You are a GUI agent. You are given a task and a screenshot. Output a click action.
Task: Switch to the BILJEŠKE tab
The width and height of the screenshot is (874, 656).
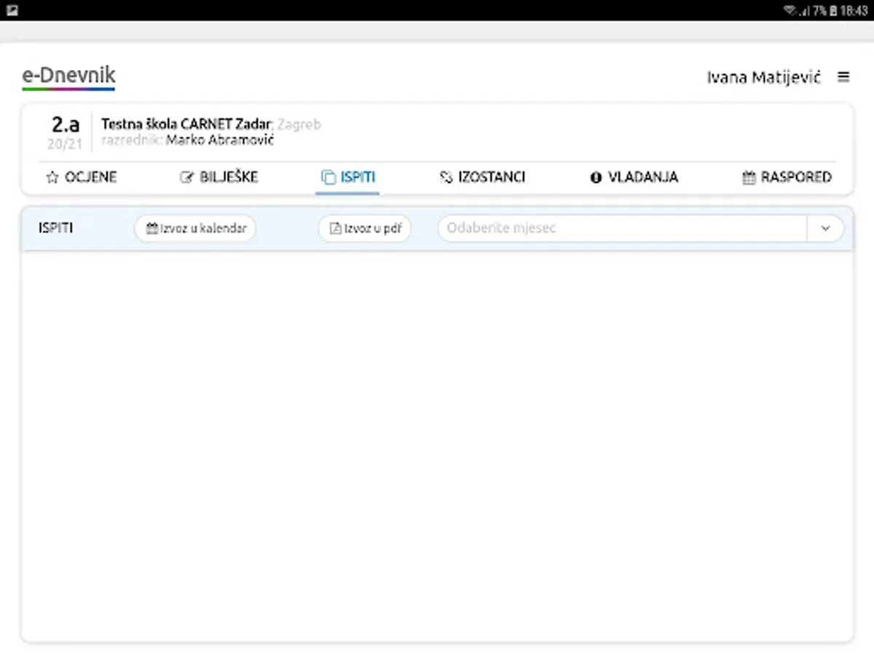(219, 177)
